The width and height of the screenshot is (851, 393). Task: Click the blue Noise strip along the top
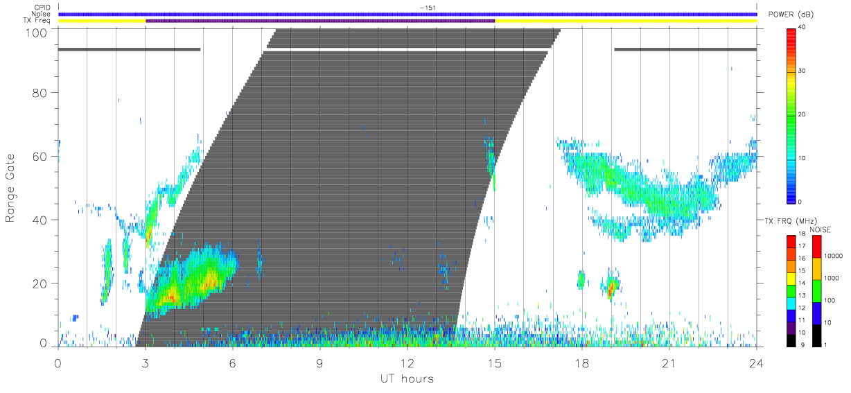click(x=407, y=14)
